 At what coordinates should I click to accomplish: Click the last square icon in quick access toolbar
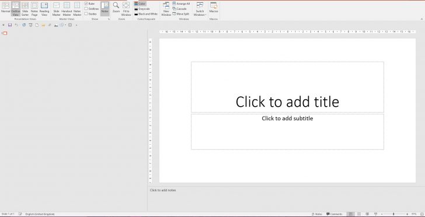(70, 25)
